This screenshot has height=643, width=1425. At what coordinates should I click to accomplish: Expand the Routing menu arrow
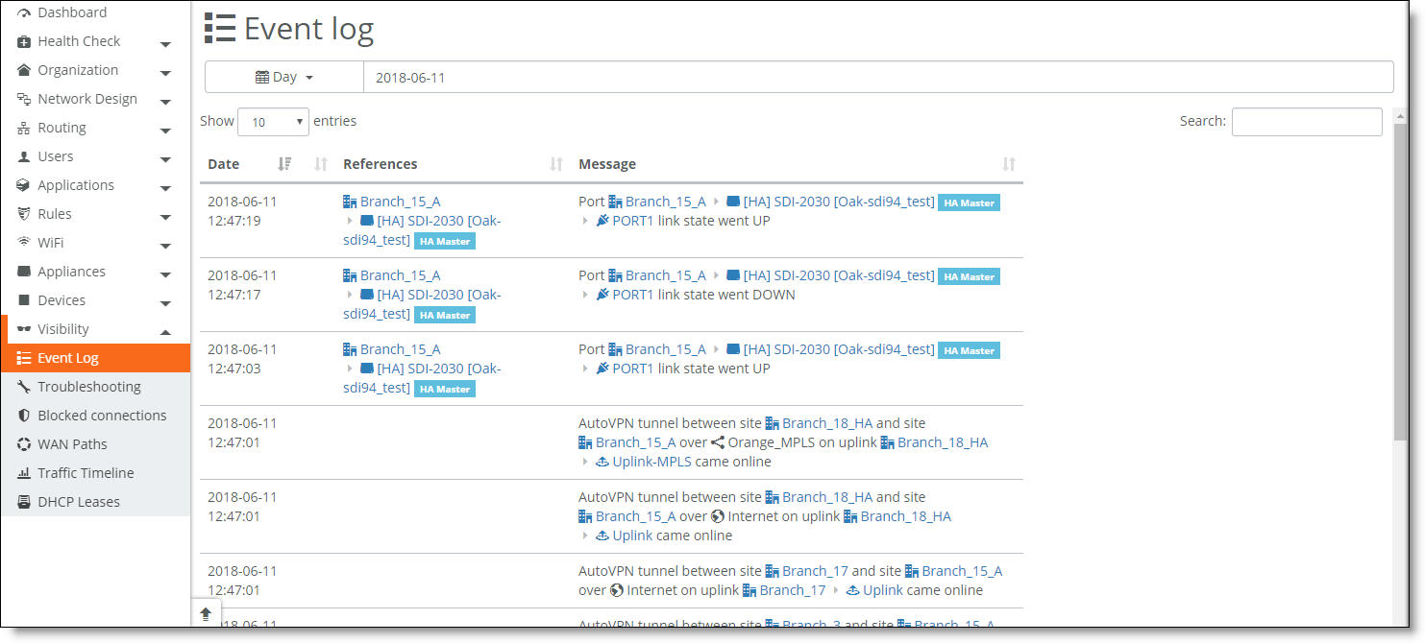pos(165,131)
